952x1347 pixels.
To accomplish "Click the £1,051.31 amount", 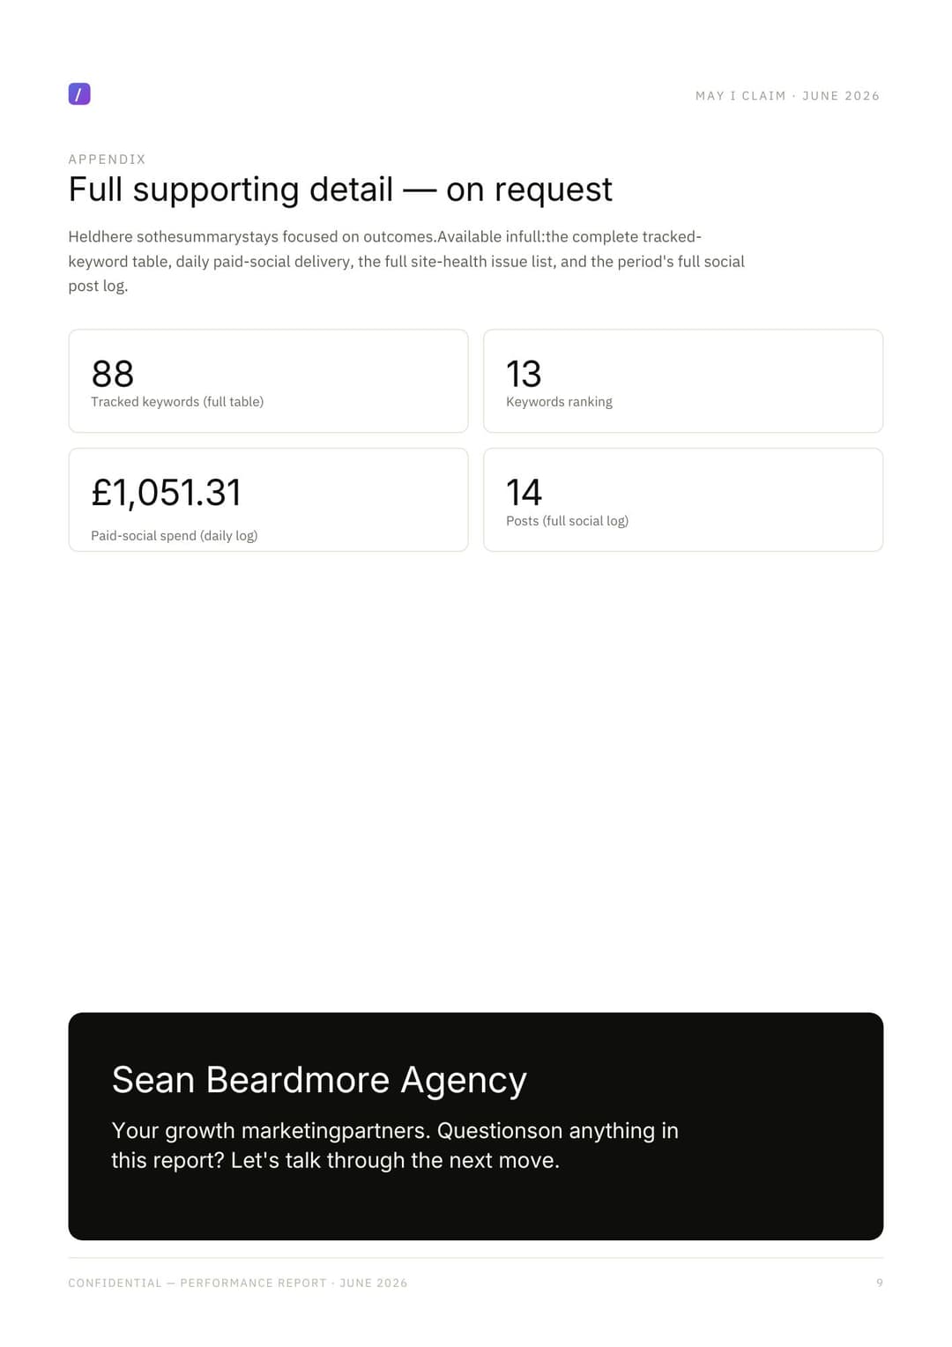I will point(166,493).
